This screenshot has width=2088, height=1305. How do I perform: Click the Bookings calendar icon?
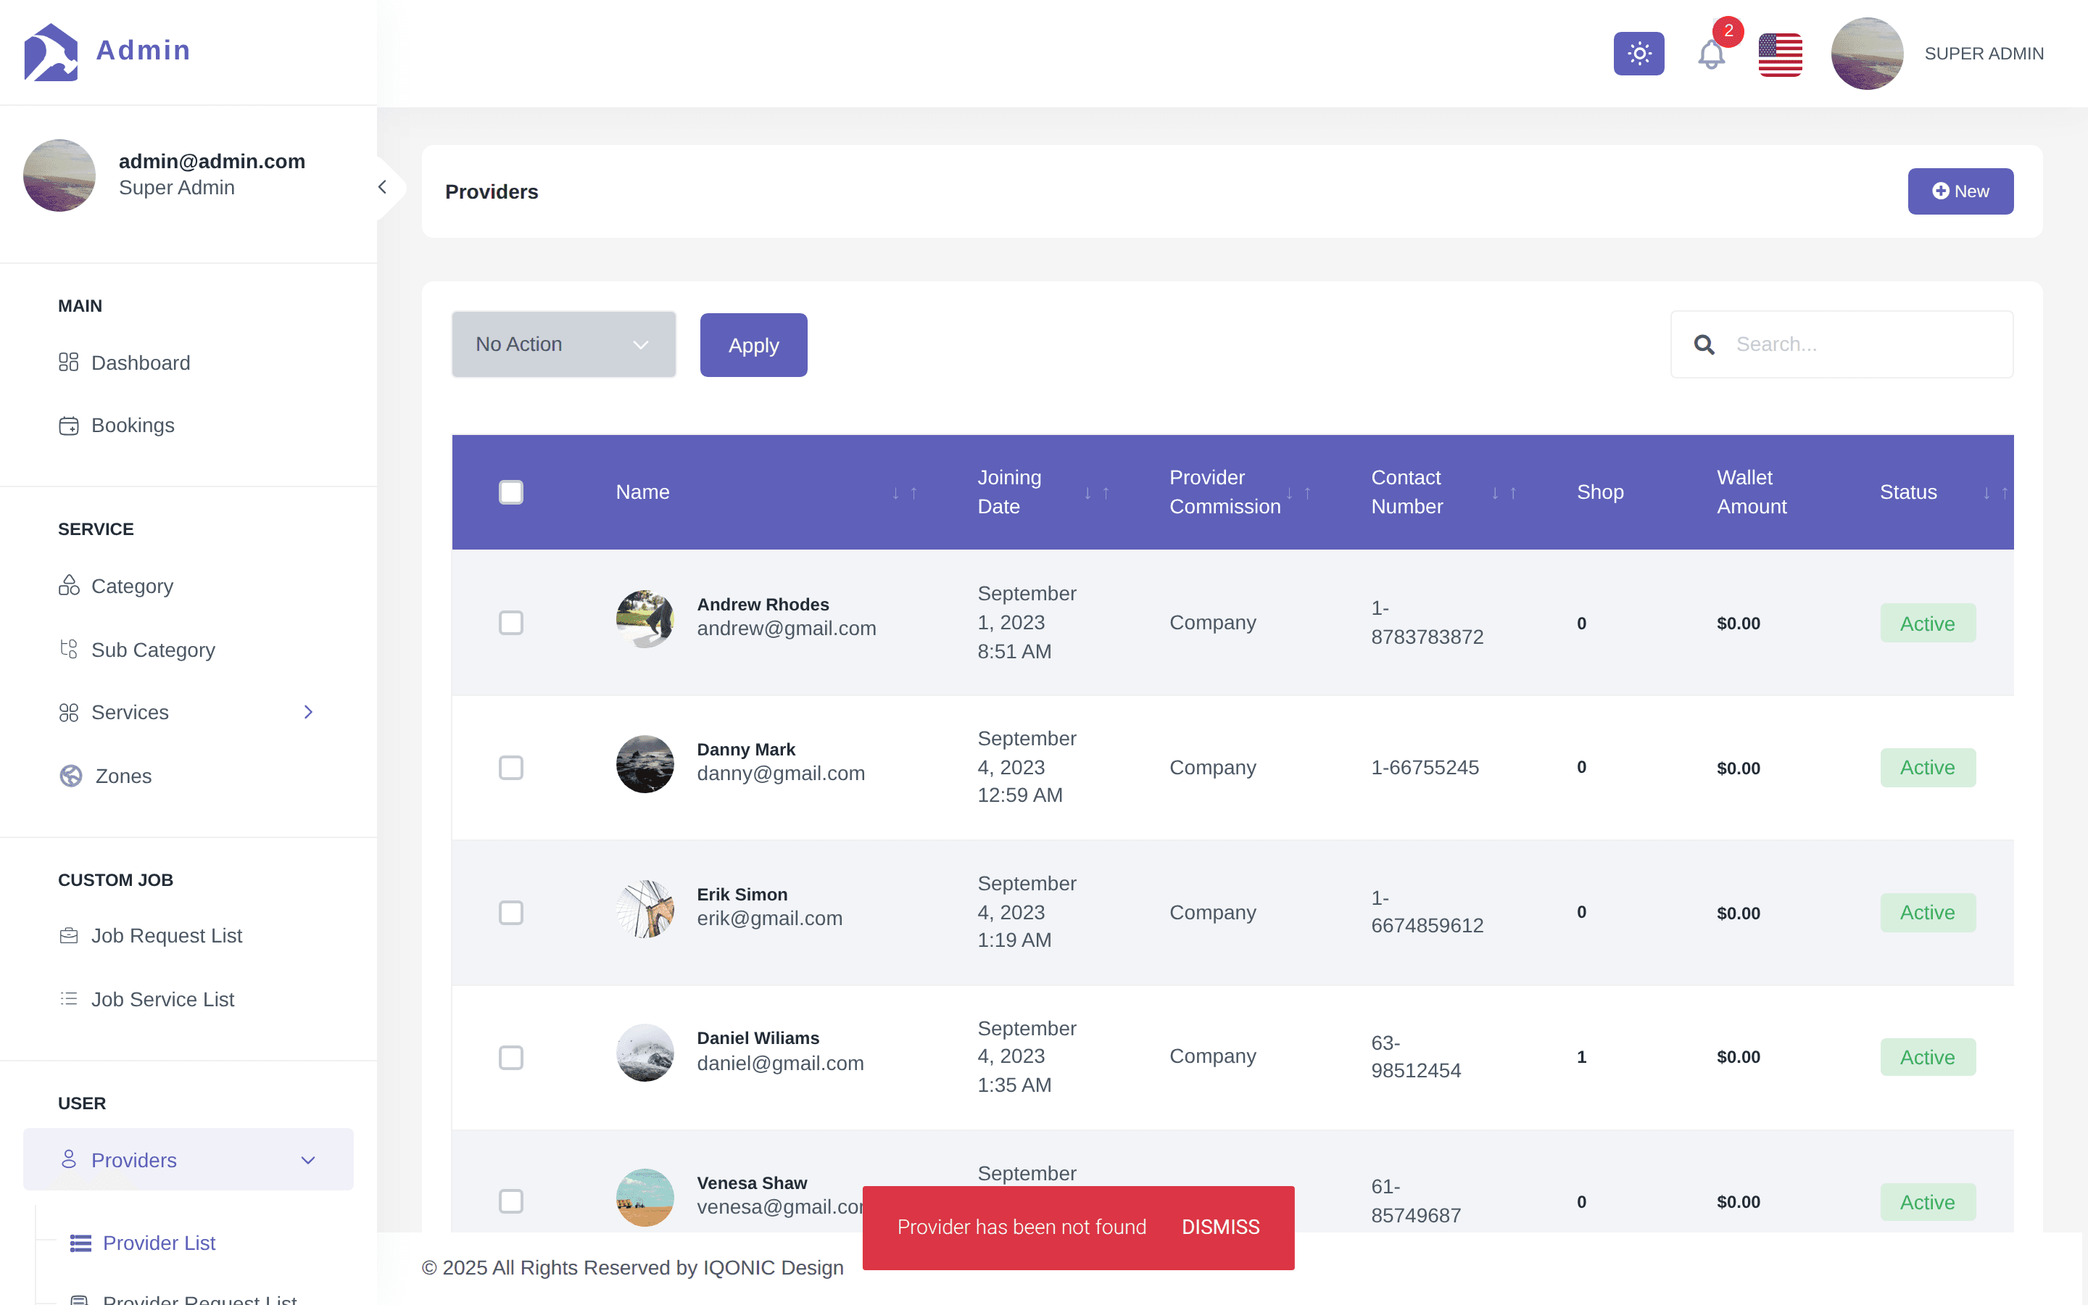[69, 426]
